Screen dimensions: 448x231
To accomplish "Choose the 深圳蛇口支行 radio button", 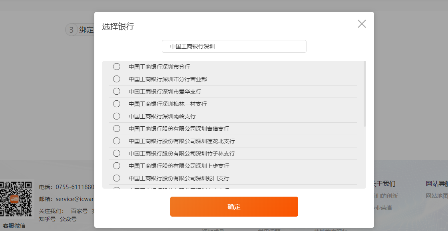I will tap(117, 178).
